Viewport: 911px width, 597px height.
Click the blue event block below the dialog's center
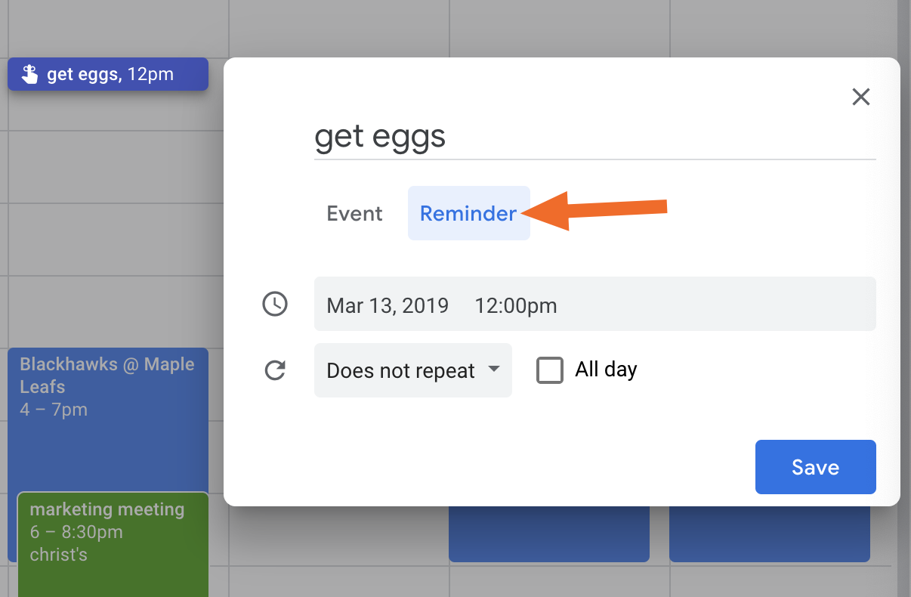tap(549, 534)
